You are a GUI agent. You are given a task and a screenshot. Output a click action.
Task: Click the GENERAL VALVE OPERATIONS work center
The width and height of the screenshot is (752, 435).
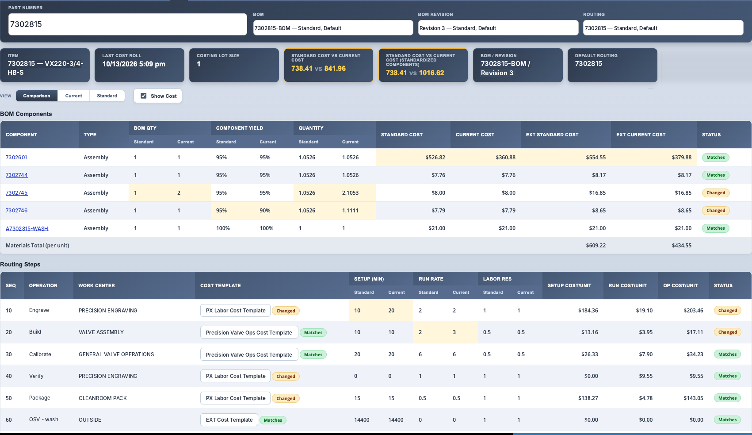pyautogui.click(x=116, y=354)
